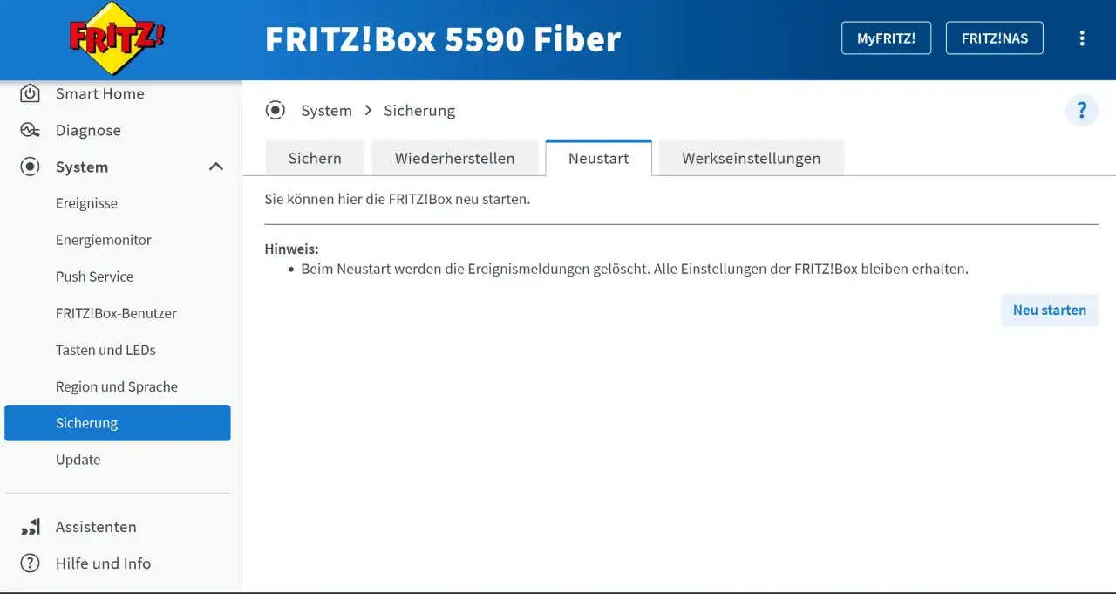Open Update under System
Screen dimensions: 1116x594
[78, 460]
